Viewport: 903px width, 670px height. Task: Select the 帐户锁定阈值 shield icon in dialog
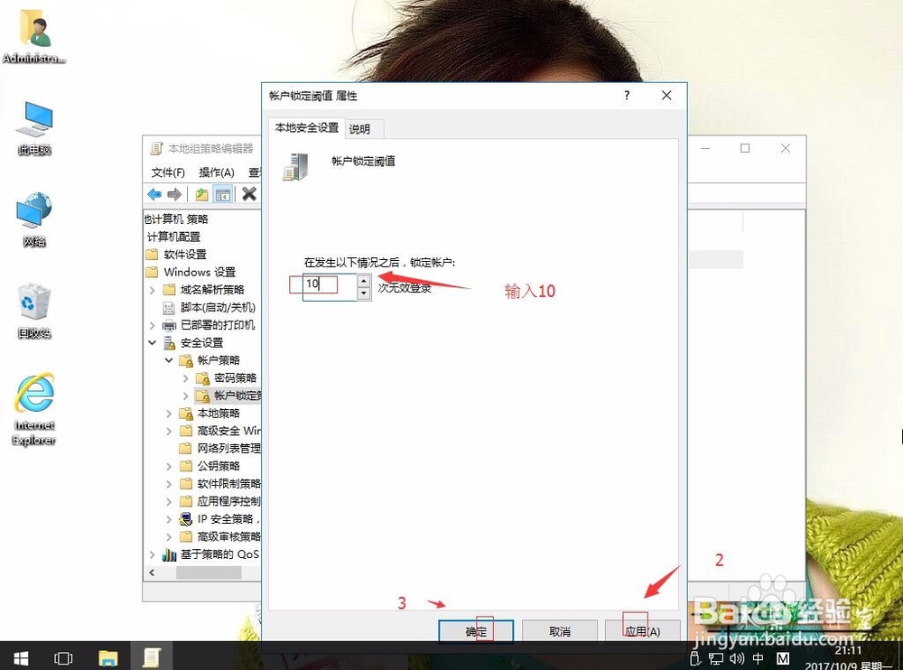pyautogui.click(x=295, y=167)
